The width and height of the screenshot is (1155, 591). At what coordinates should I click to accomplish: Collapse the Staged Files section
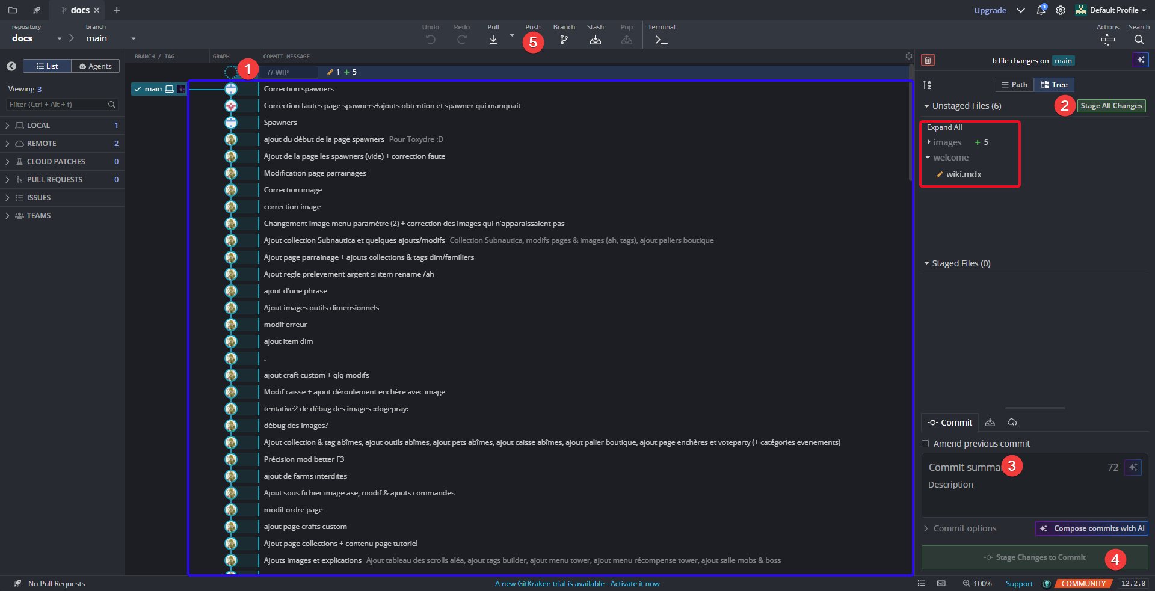point(926,263)
